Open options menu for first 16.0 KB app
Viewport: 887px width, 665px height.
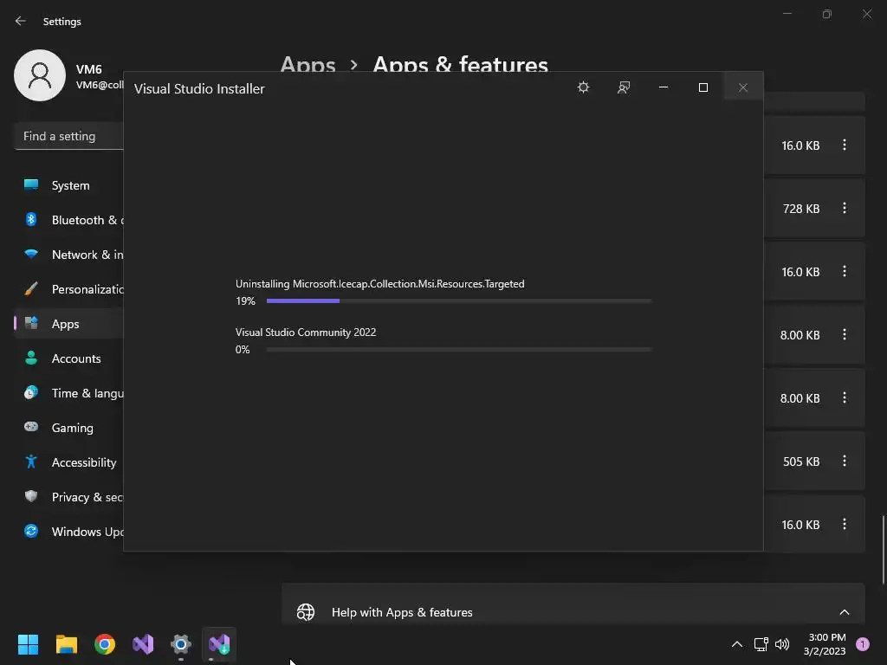(844, 145)
